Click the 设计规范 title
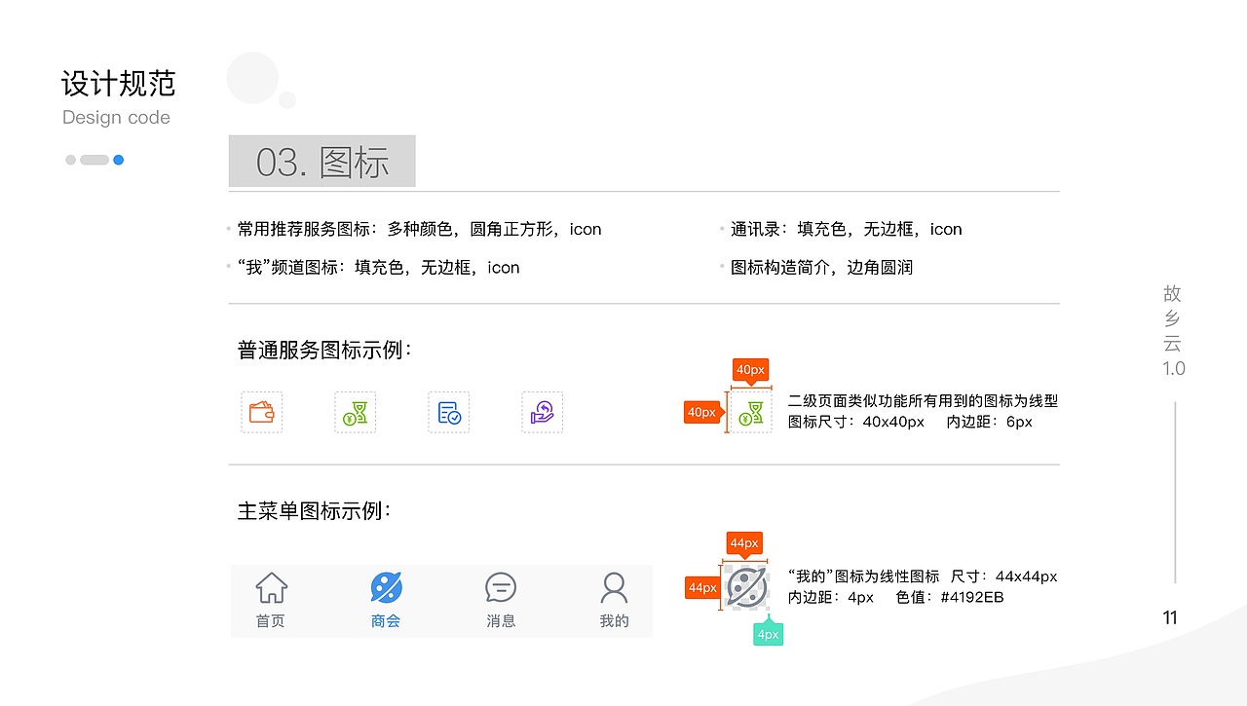Image resolution: width=1247 pixels, height=706 pixels. [x=119, y=84]
